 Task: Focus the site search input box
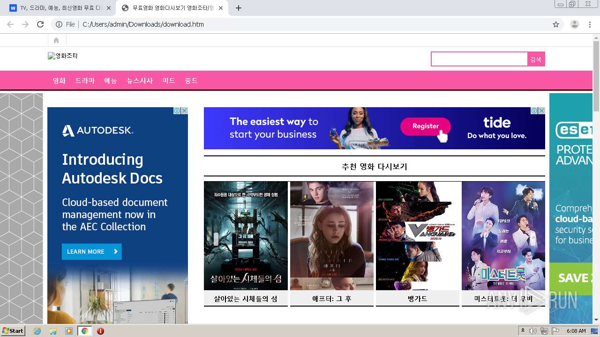click(x=479, y=59)
